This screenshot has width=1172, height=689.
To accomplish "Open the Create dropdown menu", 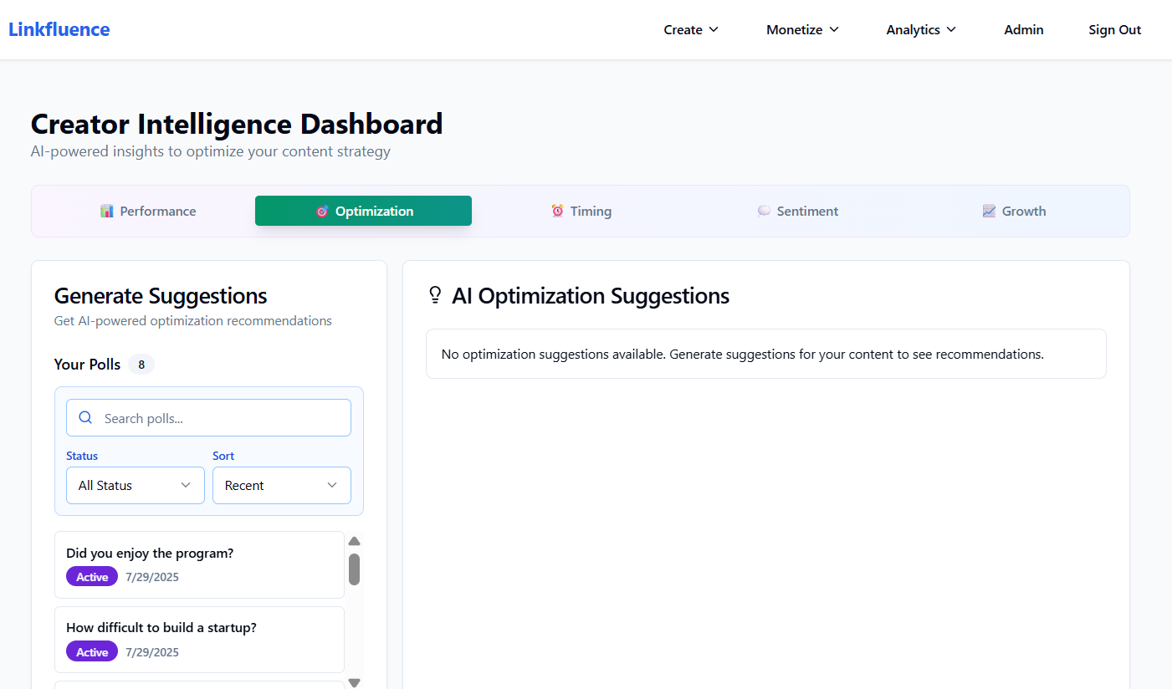I will tap(691, 30).
